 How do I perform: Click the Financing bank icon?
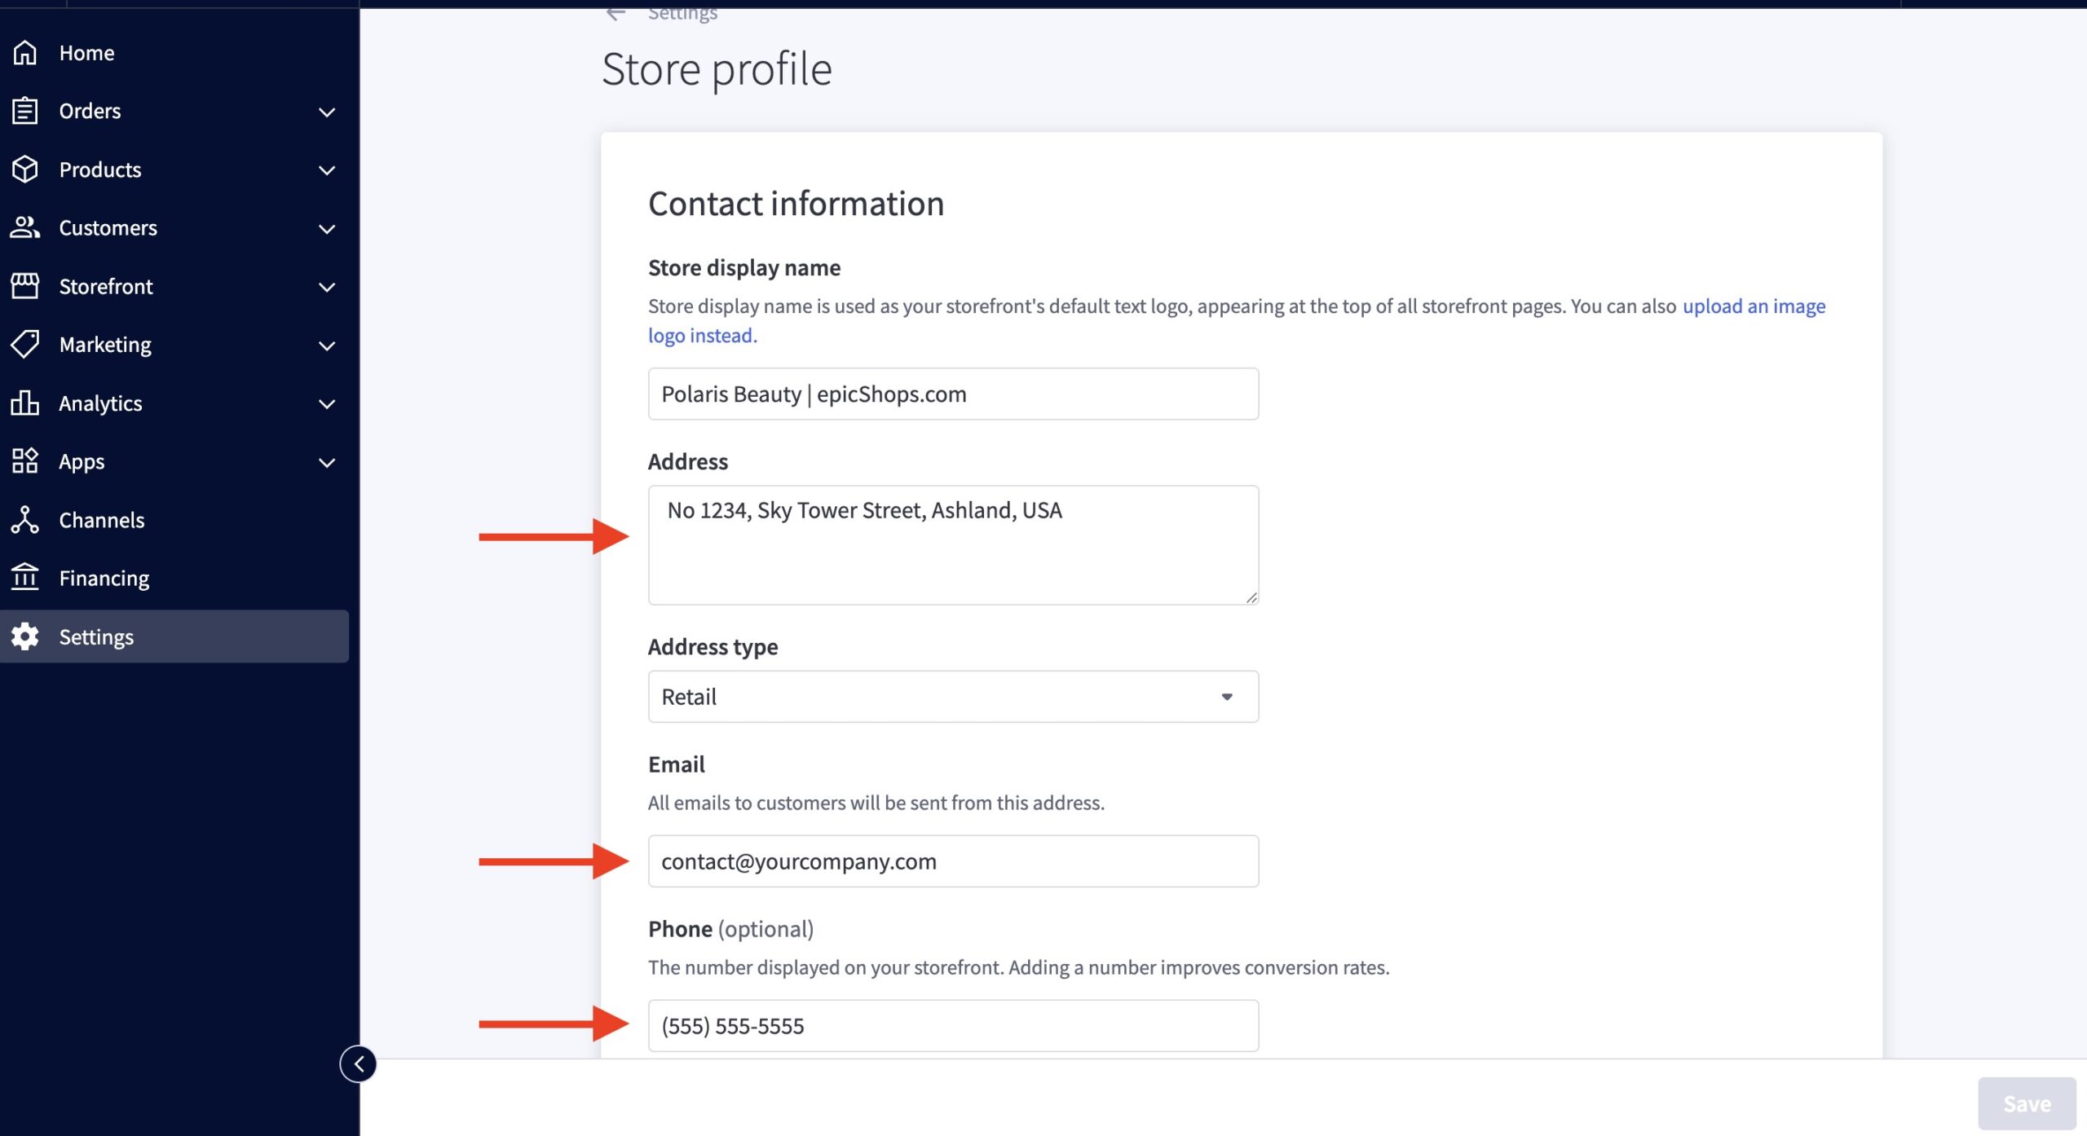pyautogui.click(x=24, y=578)
